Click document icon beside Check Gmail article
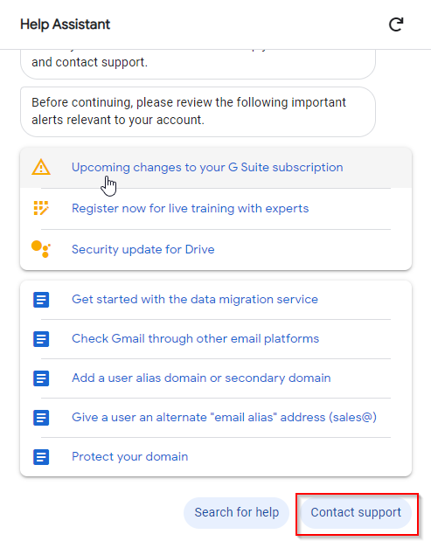431x548 pixels. pos(41,338)
